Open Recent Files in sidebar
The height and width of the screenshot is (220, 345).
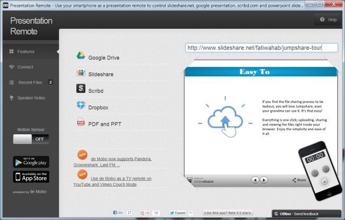click(30, 83)
